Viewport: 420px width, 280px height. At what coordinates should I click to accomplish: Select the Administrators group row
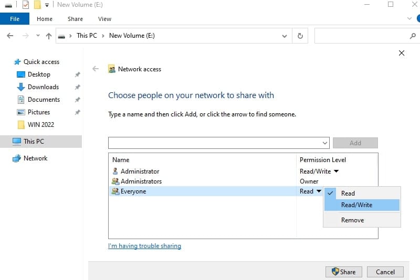click(x=203, y=181)
